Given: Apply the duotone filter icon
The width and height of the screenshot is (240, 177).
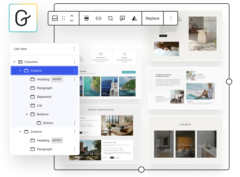Looking at the screenshot, I should (134, 18).
